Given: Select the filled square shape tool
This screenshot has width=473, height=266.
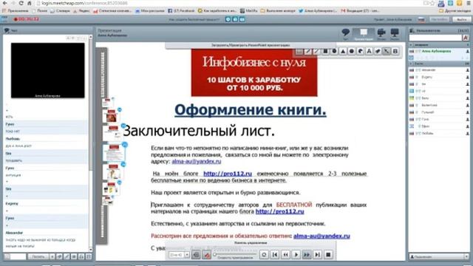Looking at the screenshot, I should pyautogui.click(x=325, y=52).
